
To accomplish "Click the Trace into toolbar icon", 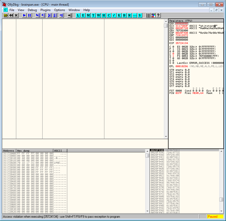I will point(49,15).
